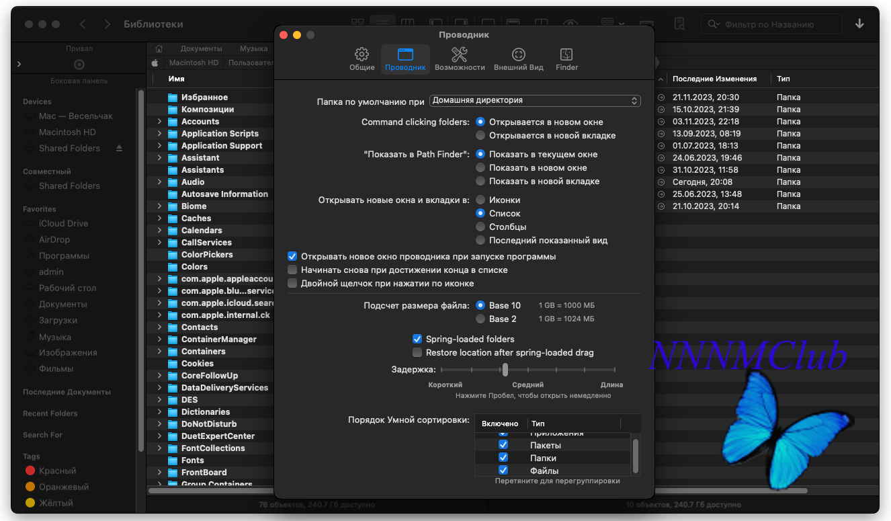The width and height of the screenshot is (891, 521).
Task: Expand the Application Support folder
Action: pos(159,146)
